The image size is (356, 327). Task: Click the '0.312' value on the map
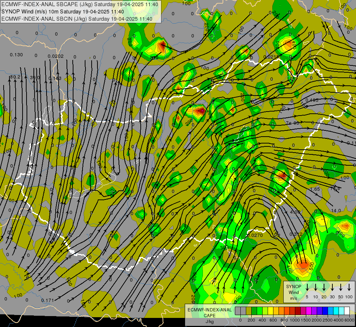pyautogui.click(x=296, y=234)
